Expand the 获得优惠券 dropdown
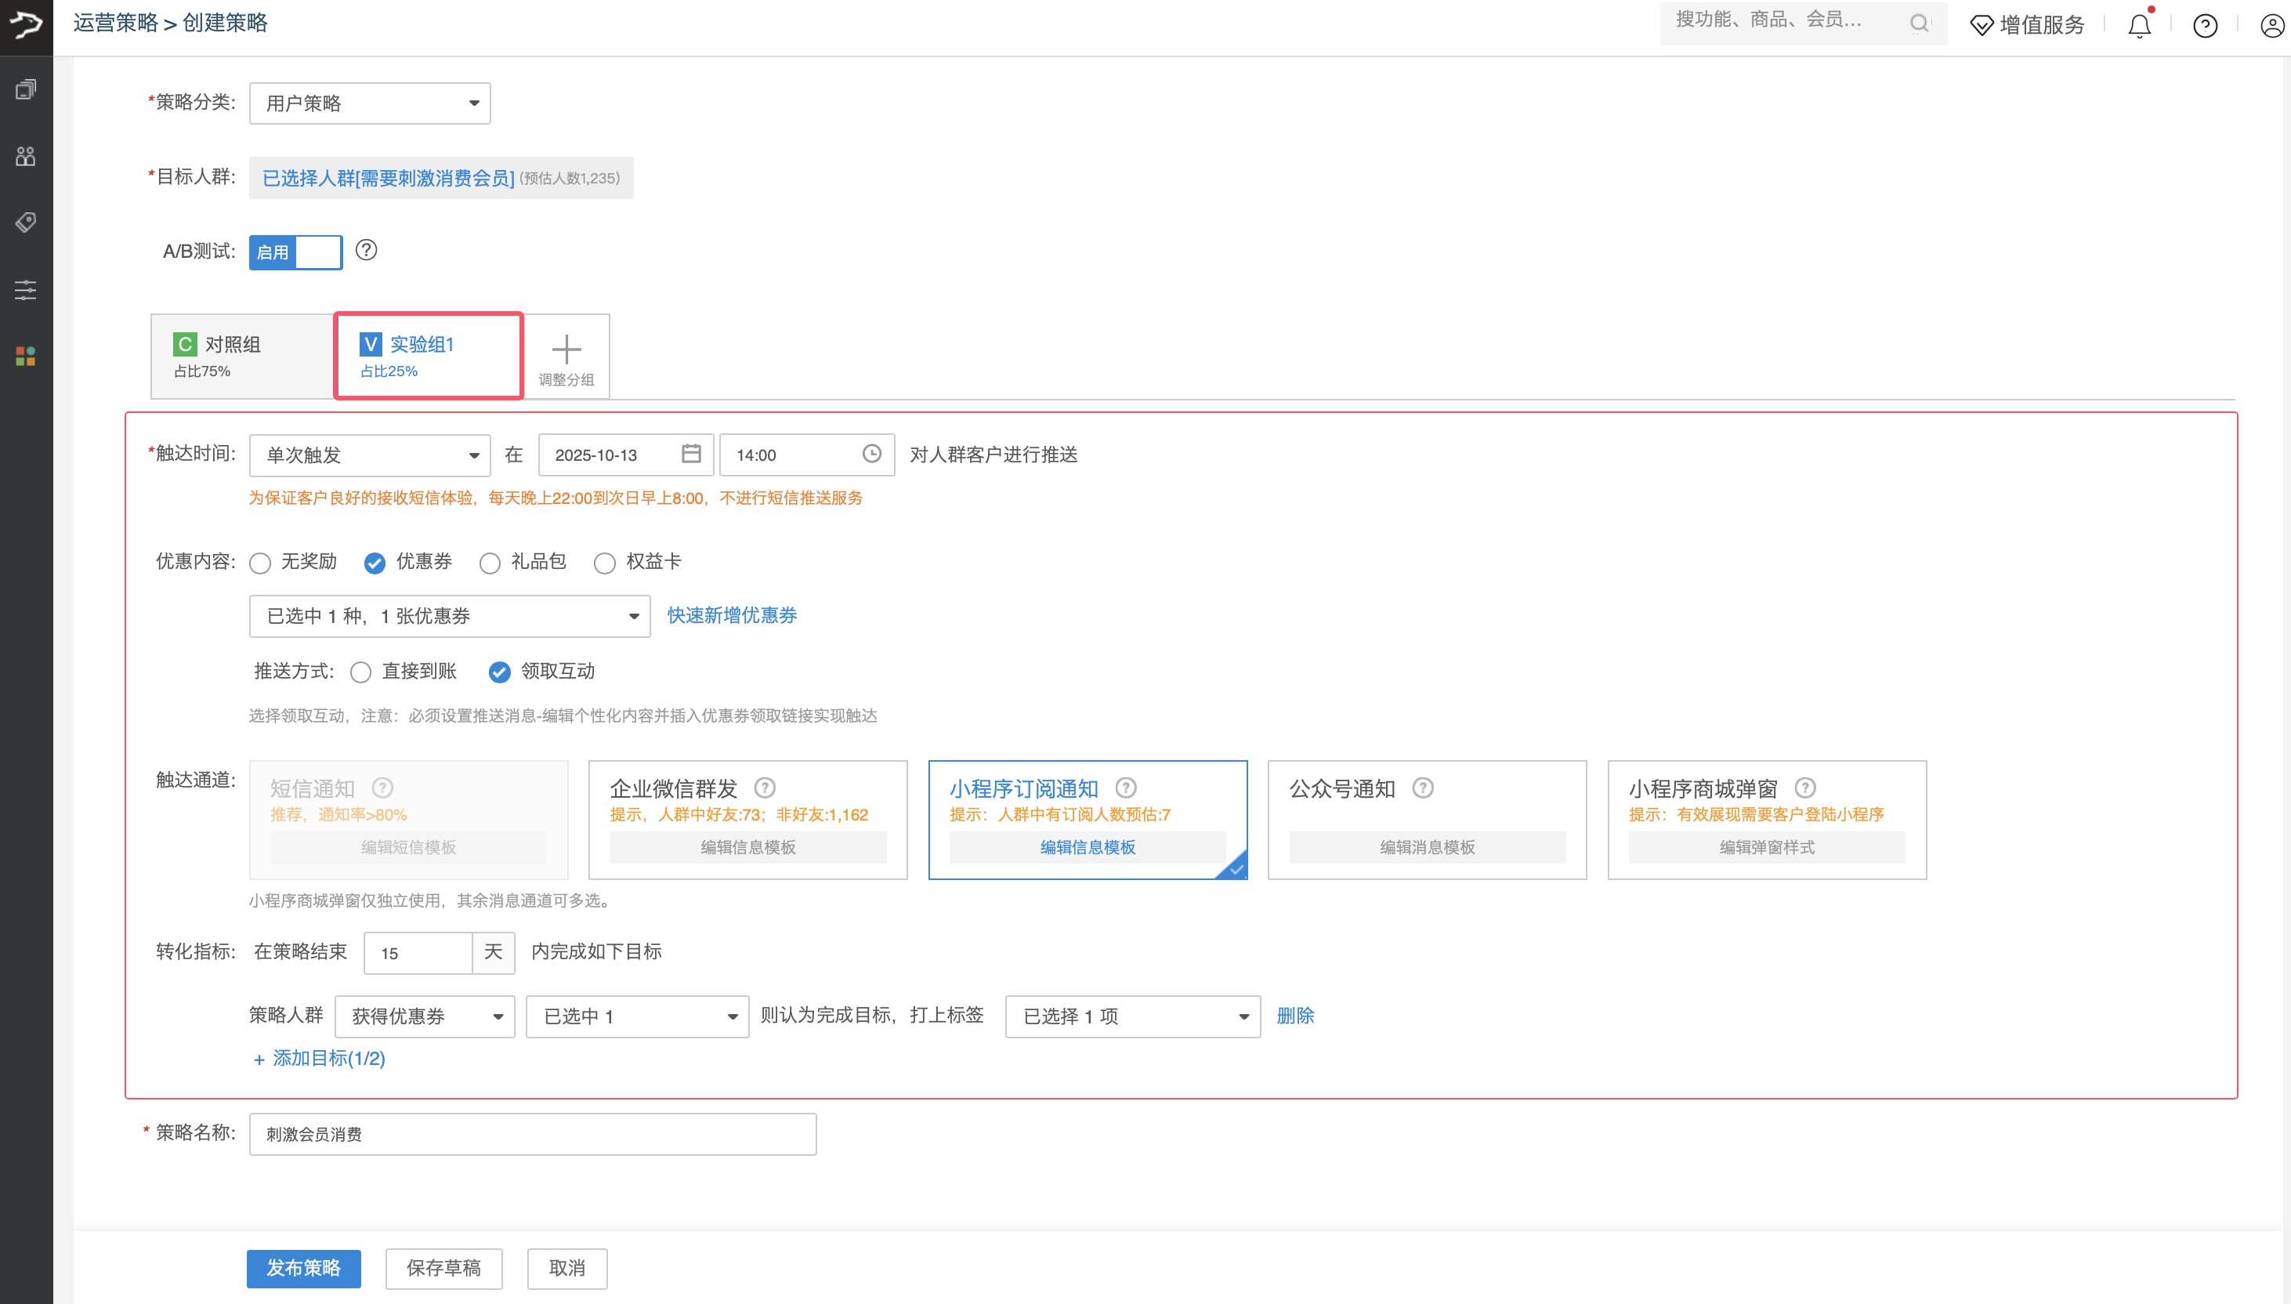The width and height of the screenshot is (2291, 1304). tap(425, 1016)
